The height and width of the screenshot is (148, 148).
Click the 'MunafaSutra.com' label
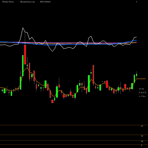point(28,2)
